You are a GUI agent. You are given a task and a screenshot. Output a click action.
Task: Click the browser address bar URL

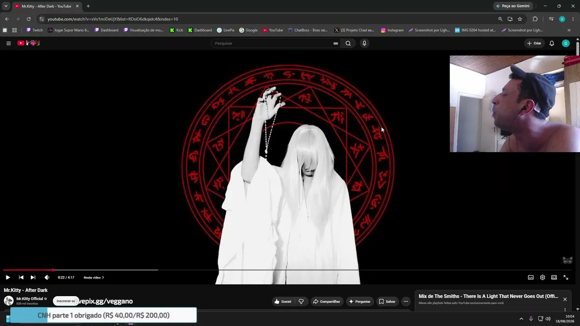tap(113, 19)
